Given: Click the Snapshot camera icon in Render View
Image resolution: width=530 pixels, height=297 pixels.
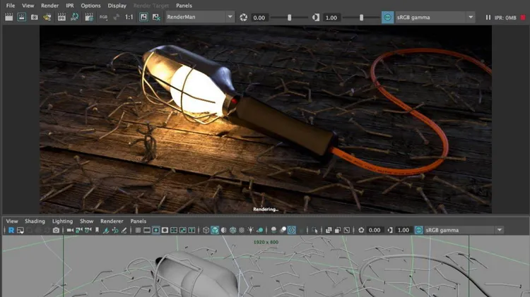Looking at the screenshot, I should [x=35, y=17].
